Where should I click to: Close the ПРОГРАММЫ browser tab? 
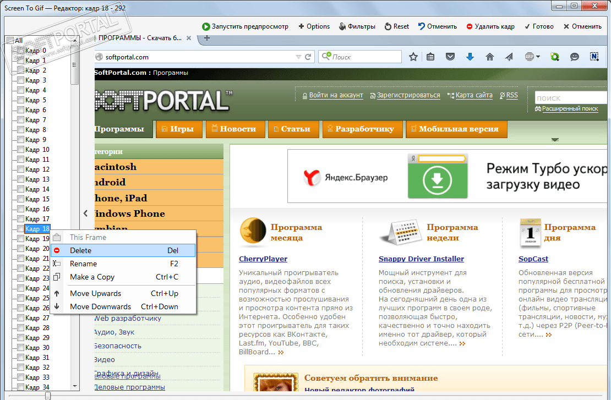click(189, 38)
